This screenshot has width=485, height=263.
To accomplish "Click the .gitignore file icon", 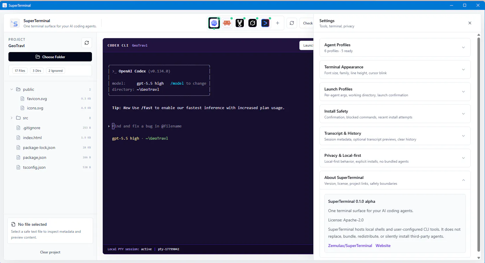I will pos(18,128).
